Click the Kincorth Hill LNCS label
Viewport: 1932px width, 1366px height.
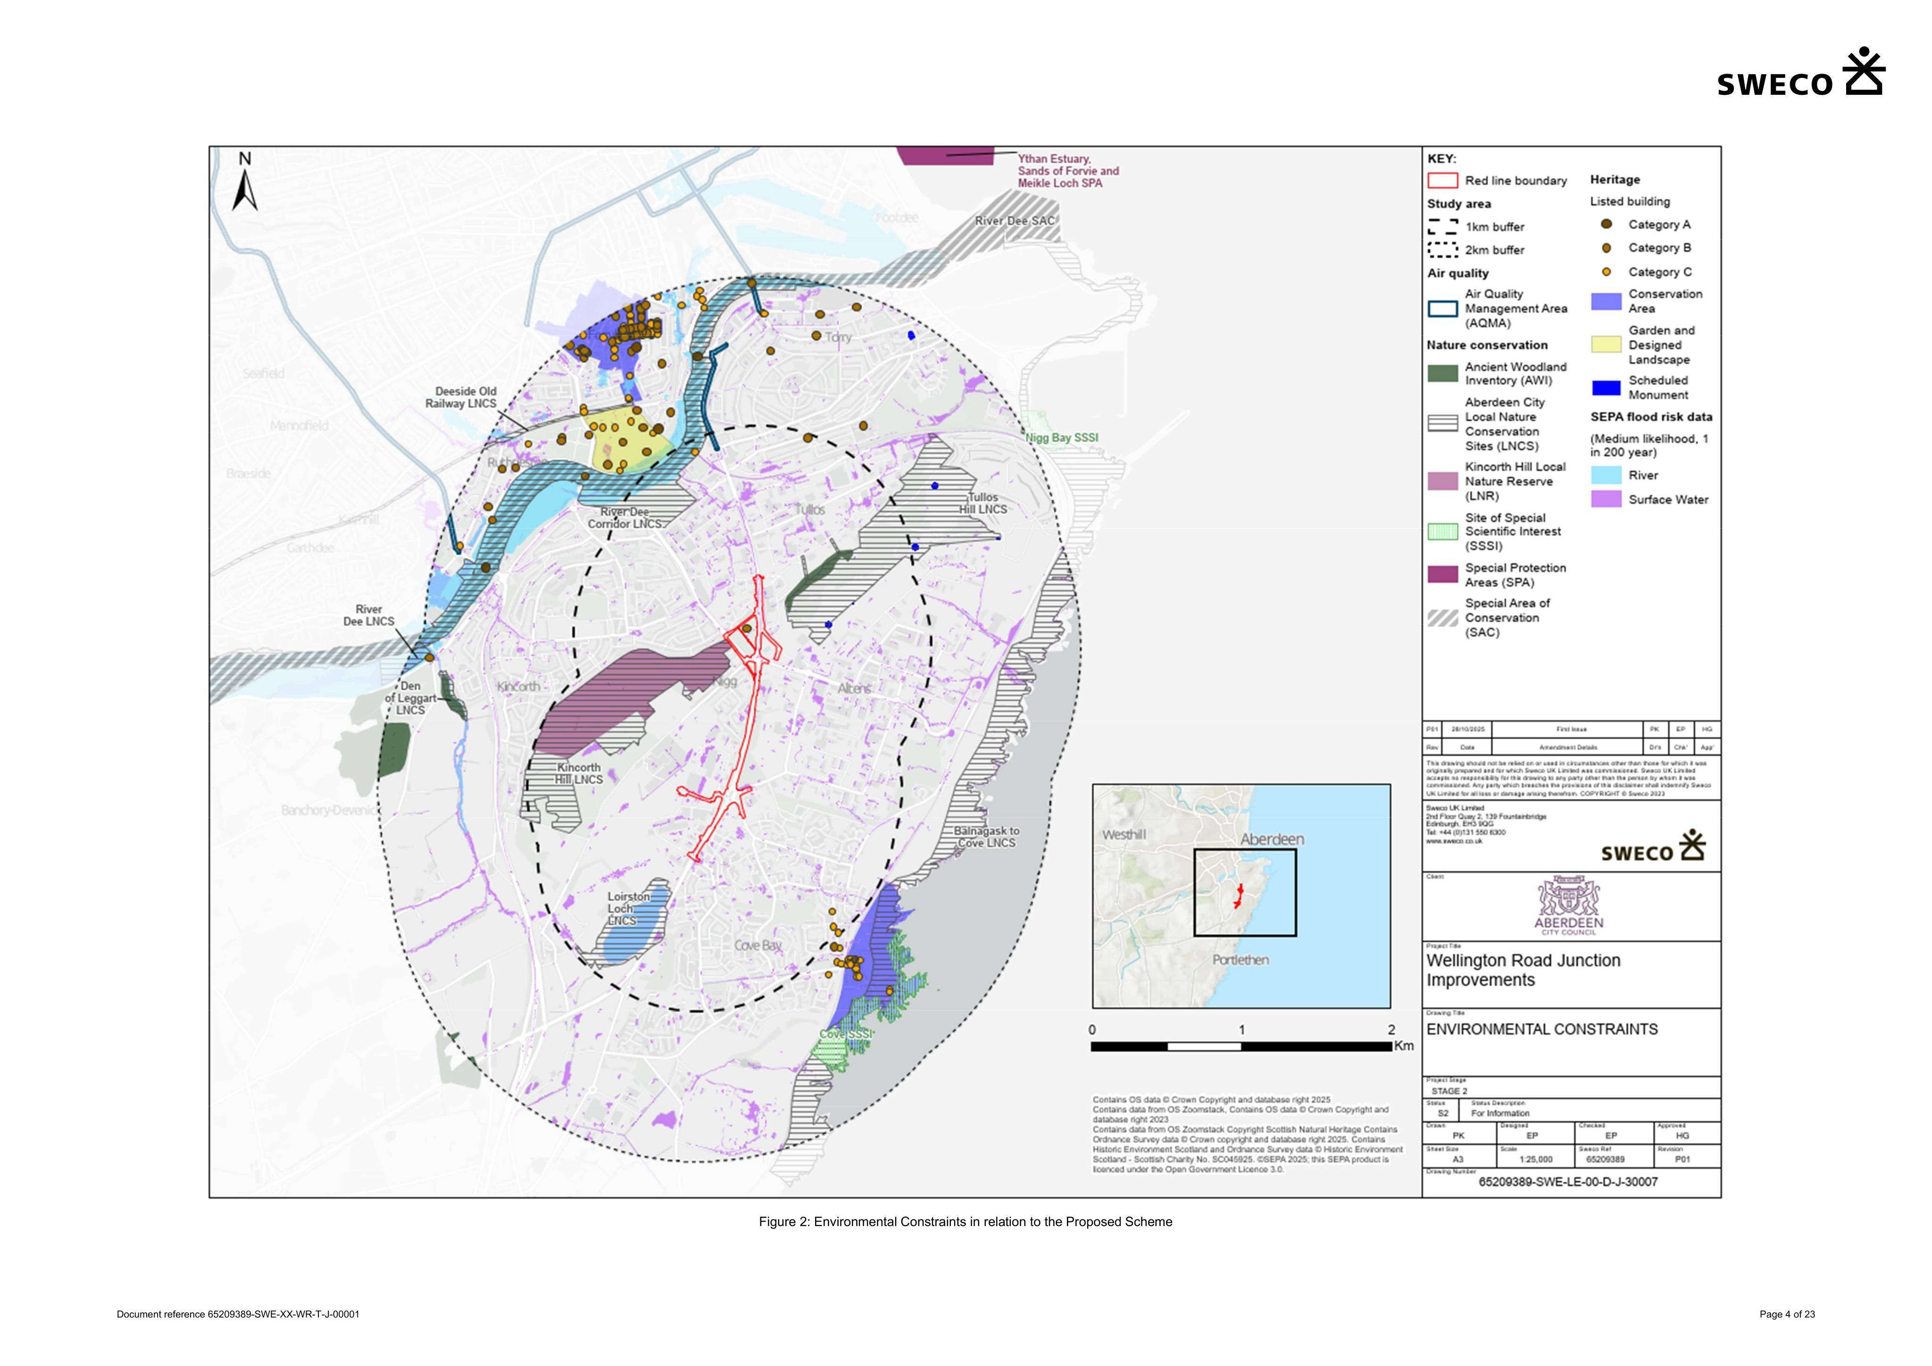(579, 773)
